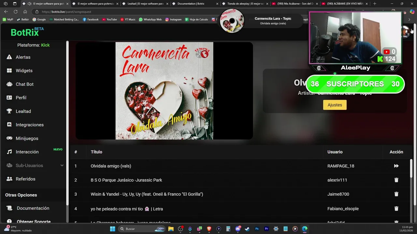
Task: Select user alexriv111 in the list
Action: click(337, 180)
